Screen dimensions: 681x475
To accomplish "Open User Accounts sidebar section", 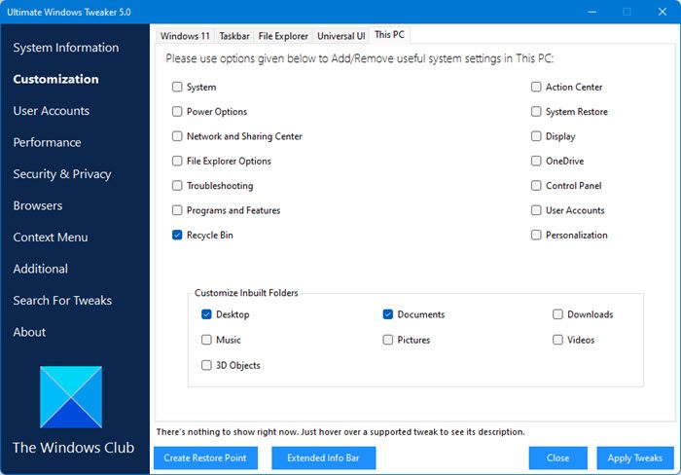I will [52, 111].
